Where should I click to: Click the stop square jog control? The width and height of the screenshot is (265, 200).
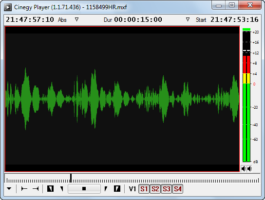84,189
